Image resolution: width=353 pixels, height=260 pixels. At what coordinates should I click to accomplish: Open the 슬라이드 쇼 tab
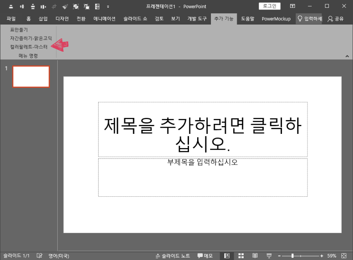pos(135,19)
